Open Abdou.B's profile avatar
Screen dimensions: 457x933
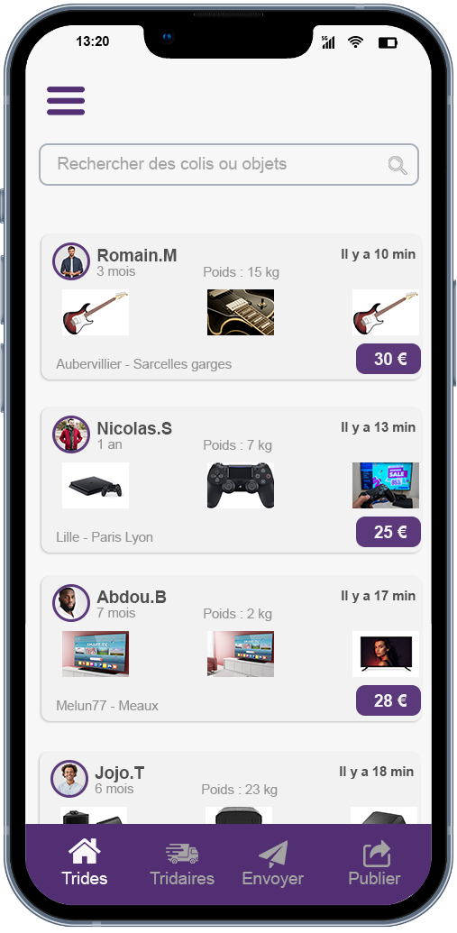point(71,603)
